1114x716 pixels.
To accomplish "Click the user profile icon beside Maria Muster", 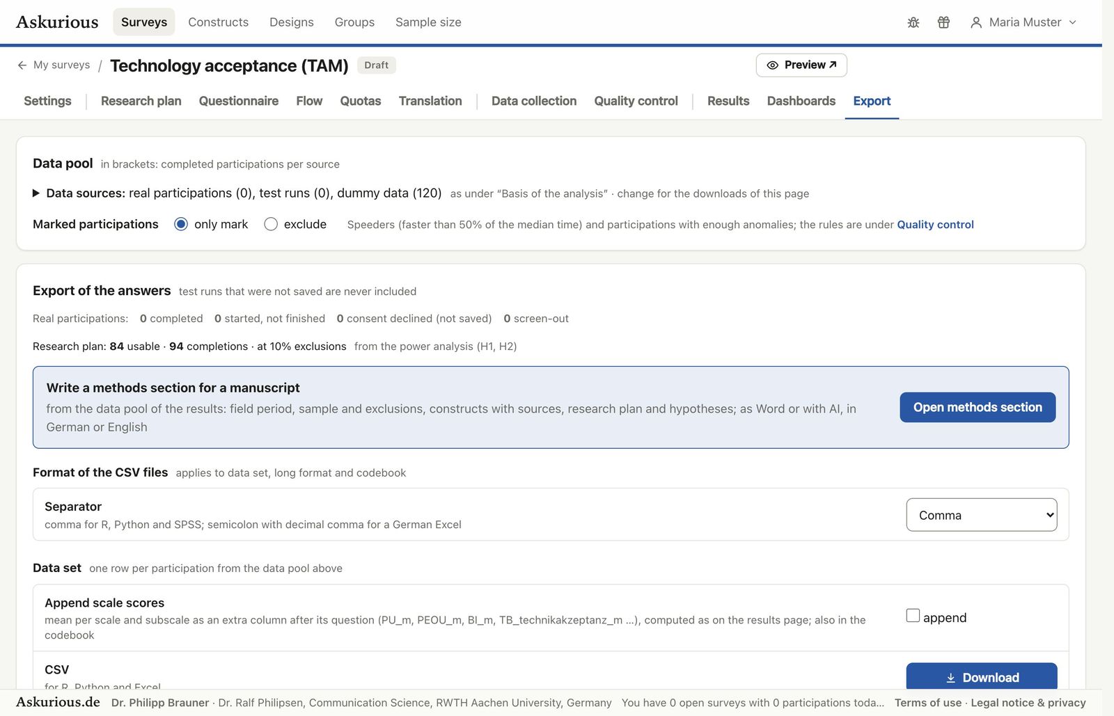I will (976, 22).
